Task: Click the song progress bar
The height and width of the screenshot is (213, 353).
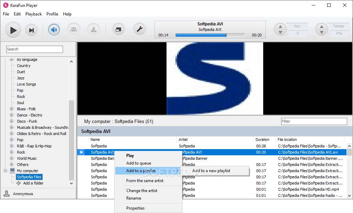Action: pos(210,35)
